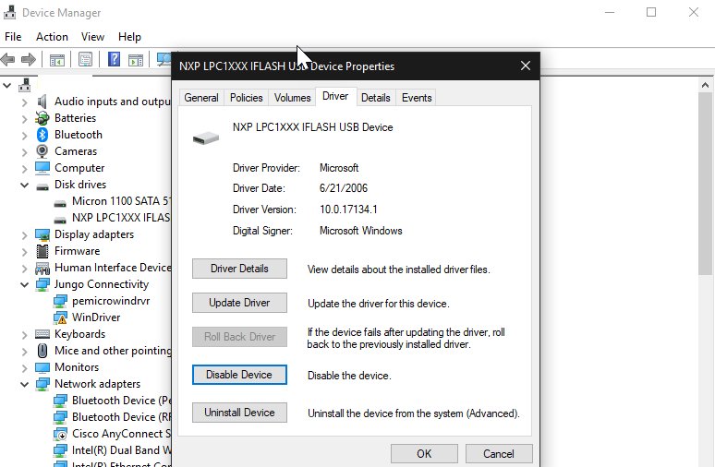715x467 pixels.
Task: Collapse the Disk drives node
Action: (25, 185)
